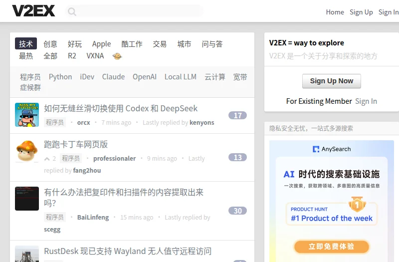Open author professionaler's profile
The width and height of the screenshot is (399, 262).
pos(115,159)
